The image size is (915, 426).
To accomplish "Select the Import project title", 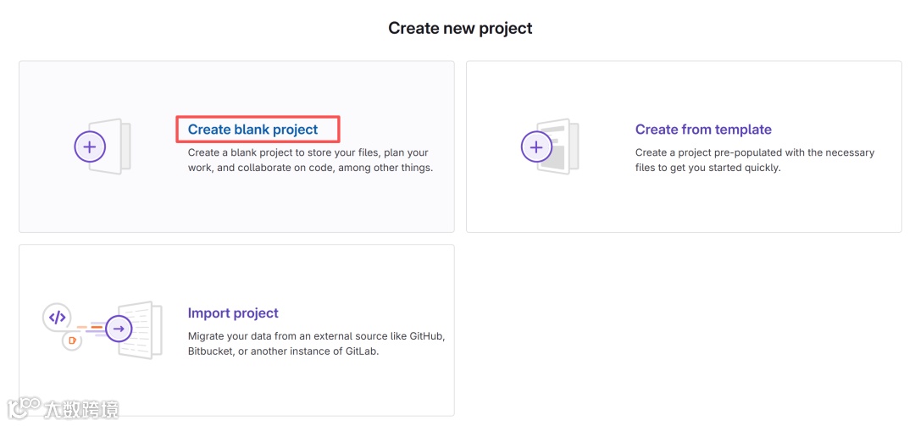I will click(233, 313).
